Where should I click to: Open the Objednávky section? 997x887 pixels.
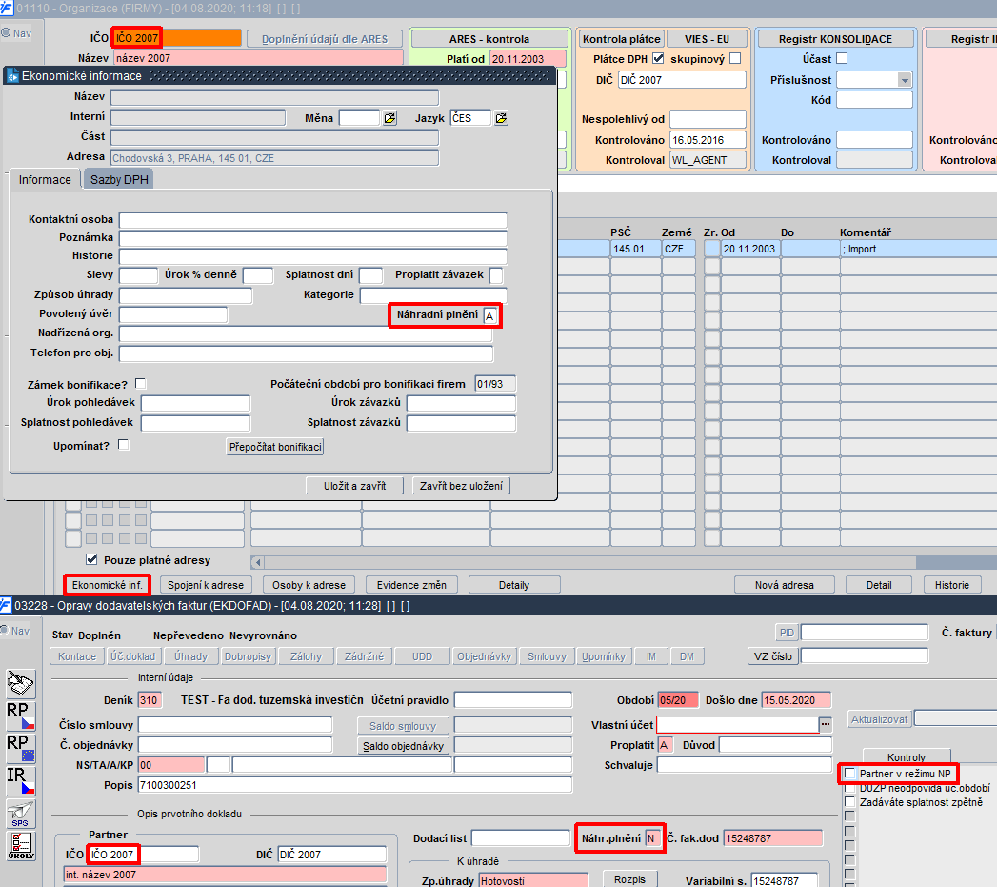(484, 656)
